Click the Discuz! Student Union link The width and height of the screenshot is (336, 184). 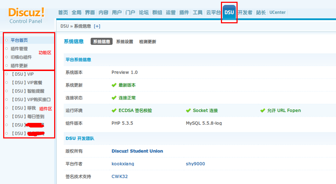[137, 151]
